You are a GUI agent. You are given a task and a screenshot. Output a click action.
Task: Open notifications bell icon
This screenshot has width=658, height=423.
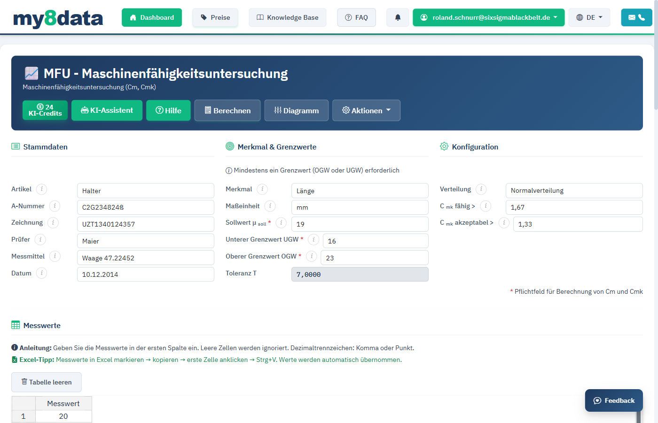coord(398,17)
